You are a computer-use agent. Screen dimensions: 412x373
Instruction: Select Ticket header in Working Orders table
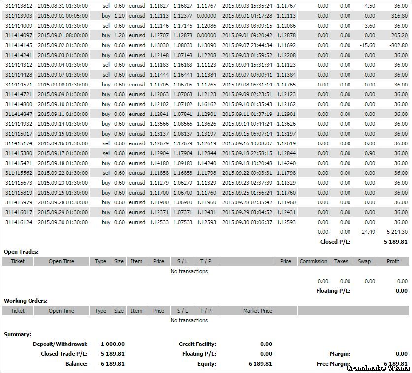click(18, 310)
